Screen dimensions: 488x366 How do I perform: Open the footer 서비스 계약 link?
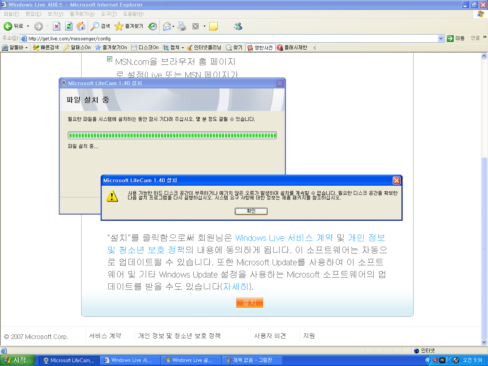point(105,336)
